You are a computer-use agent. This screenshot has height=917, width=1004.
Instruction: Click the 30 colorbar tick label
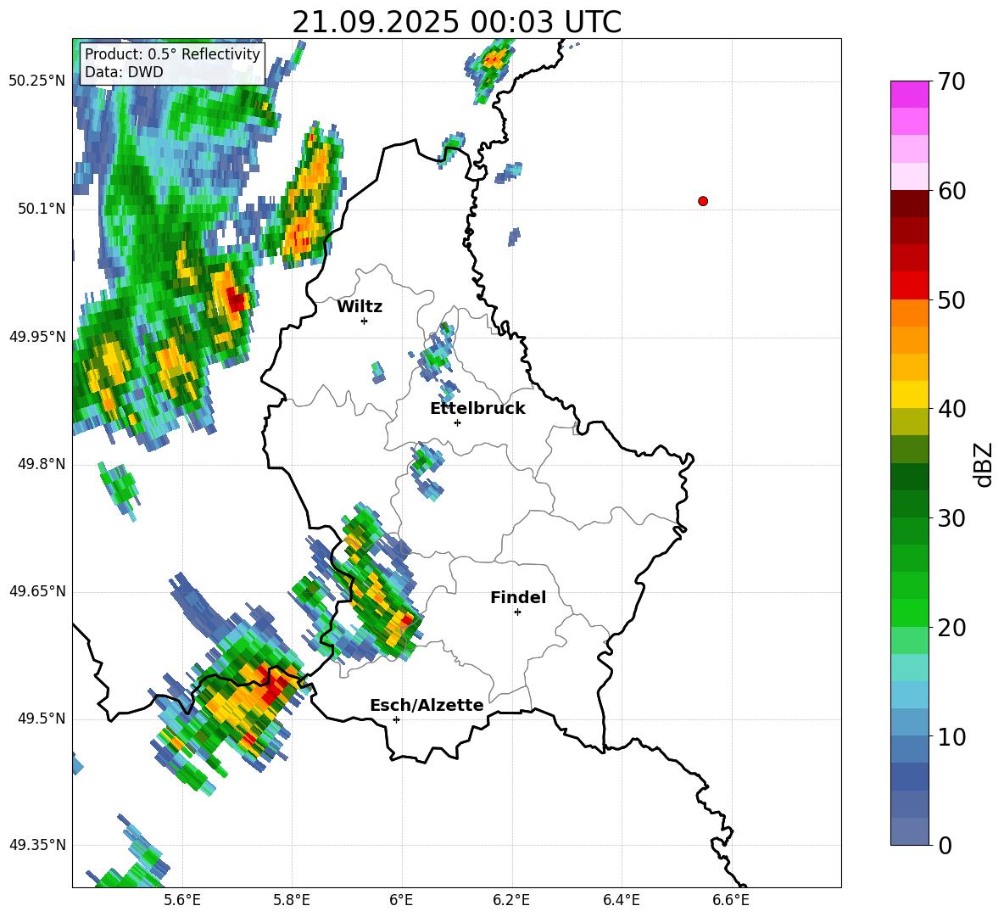coord(951,518)
